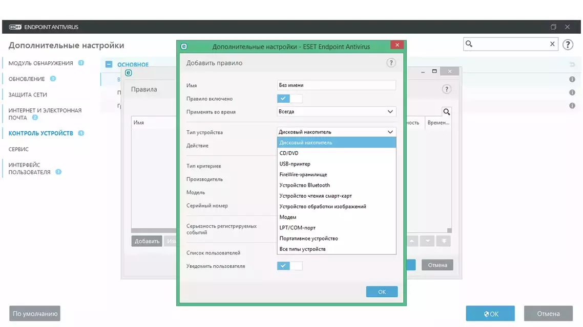Toggle the Уведомить пользователя switch
Screen dimensions: 583x327
[x=289, y=266]
